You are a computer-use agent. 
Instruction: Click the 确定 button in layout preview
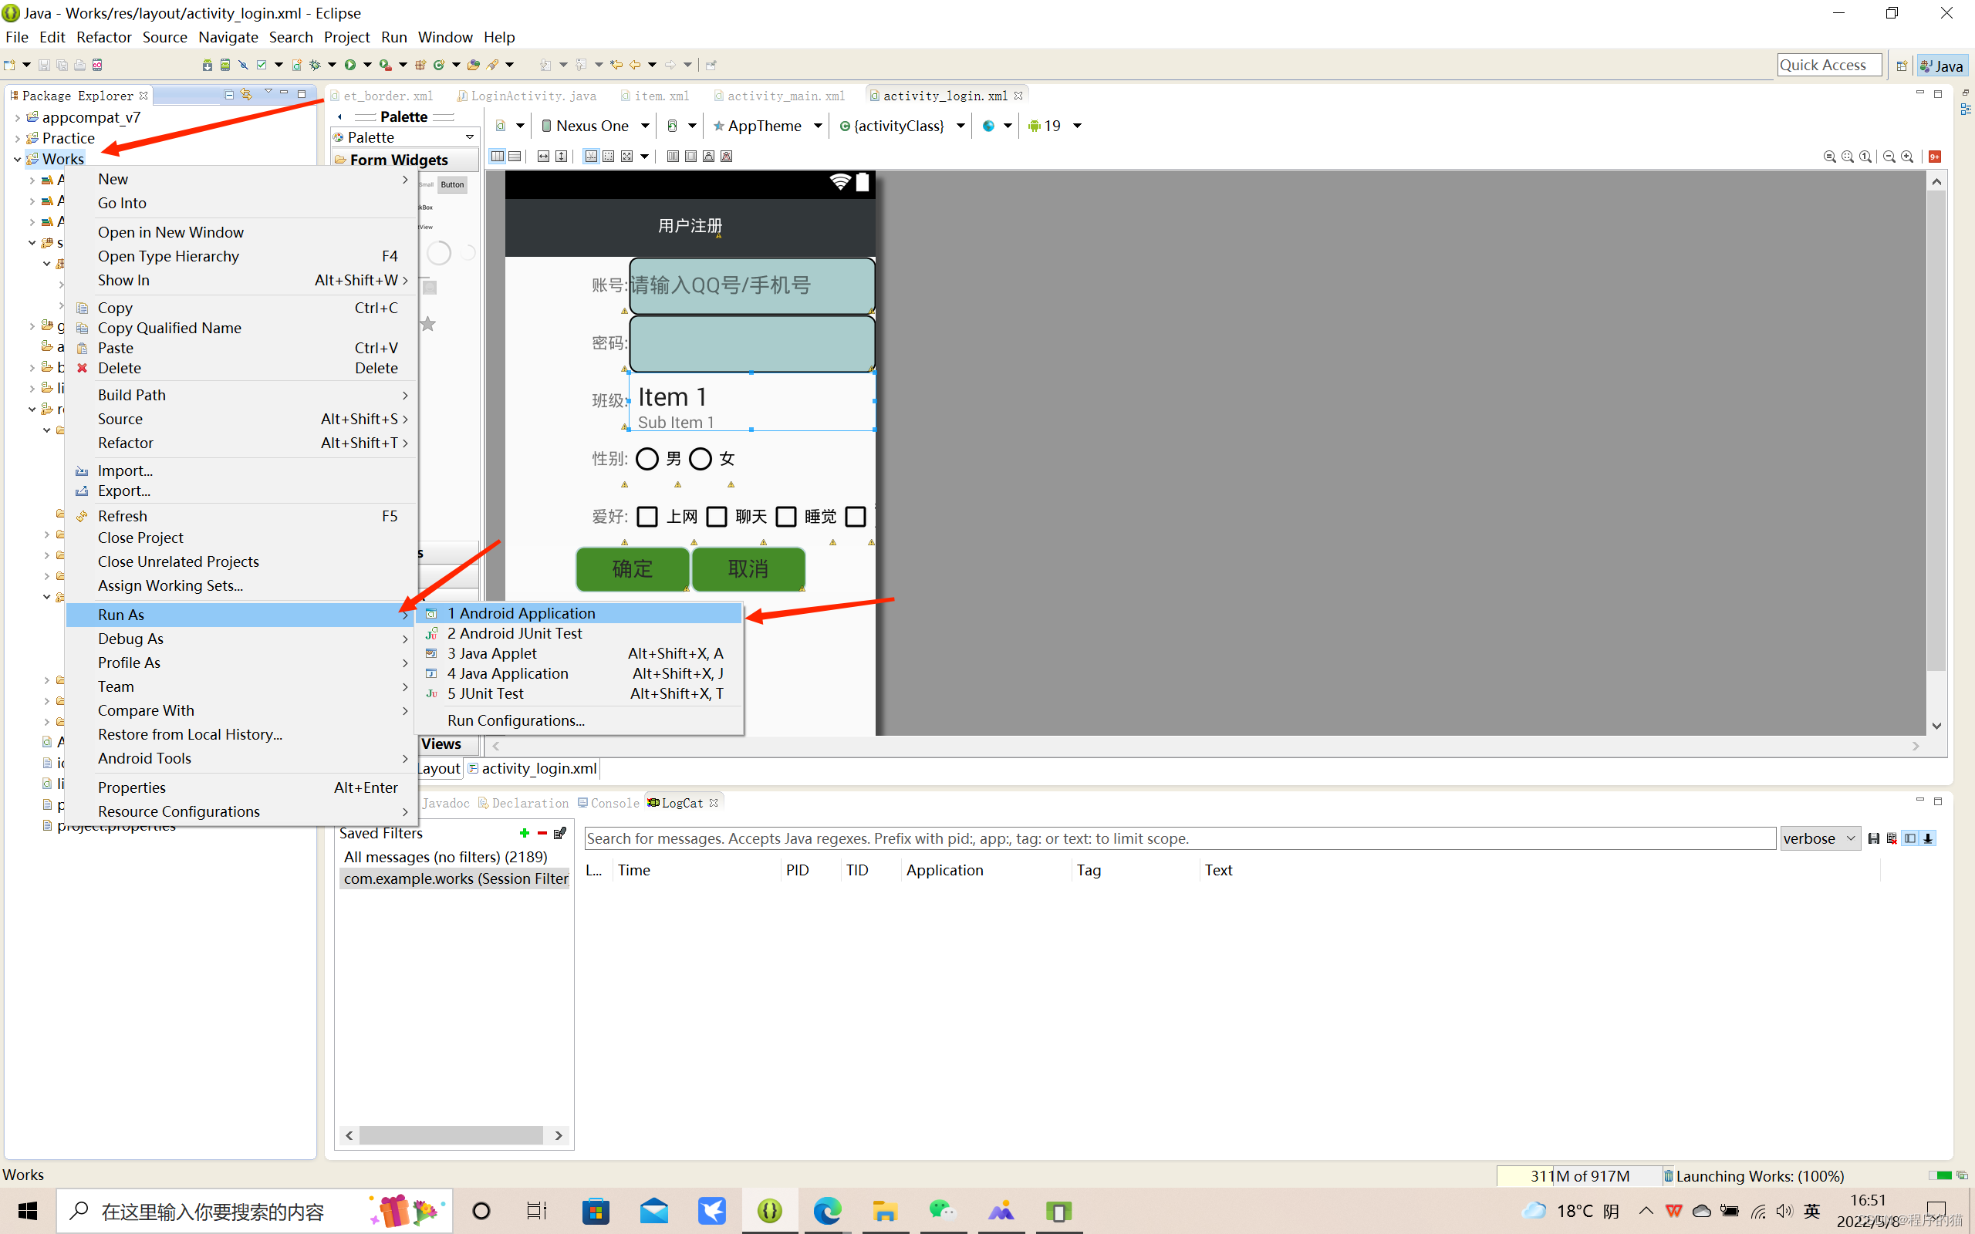[633, 569]
